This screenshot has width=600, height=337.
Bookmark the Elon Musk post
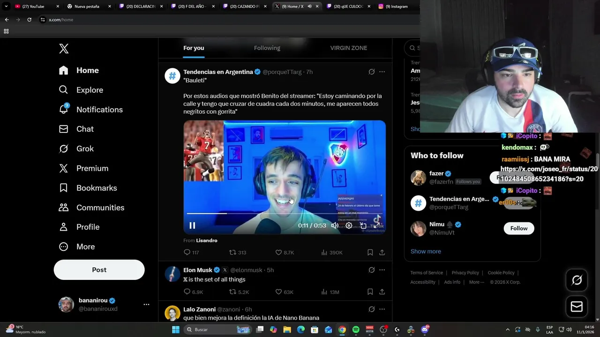point(370,292)
